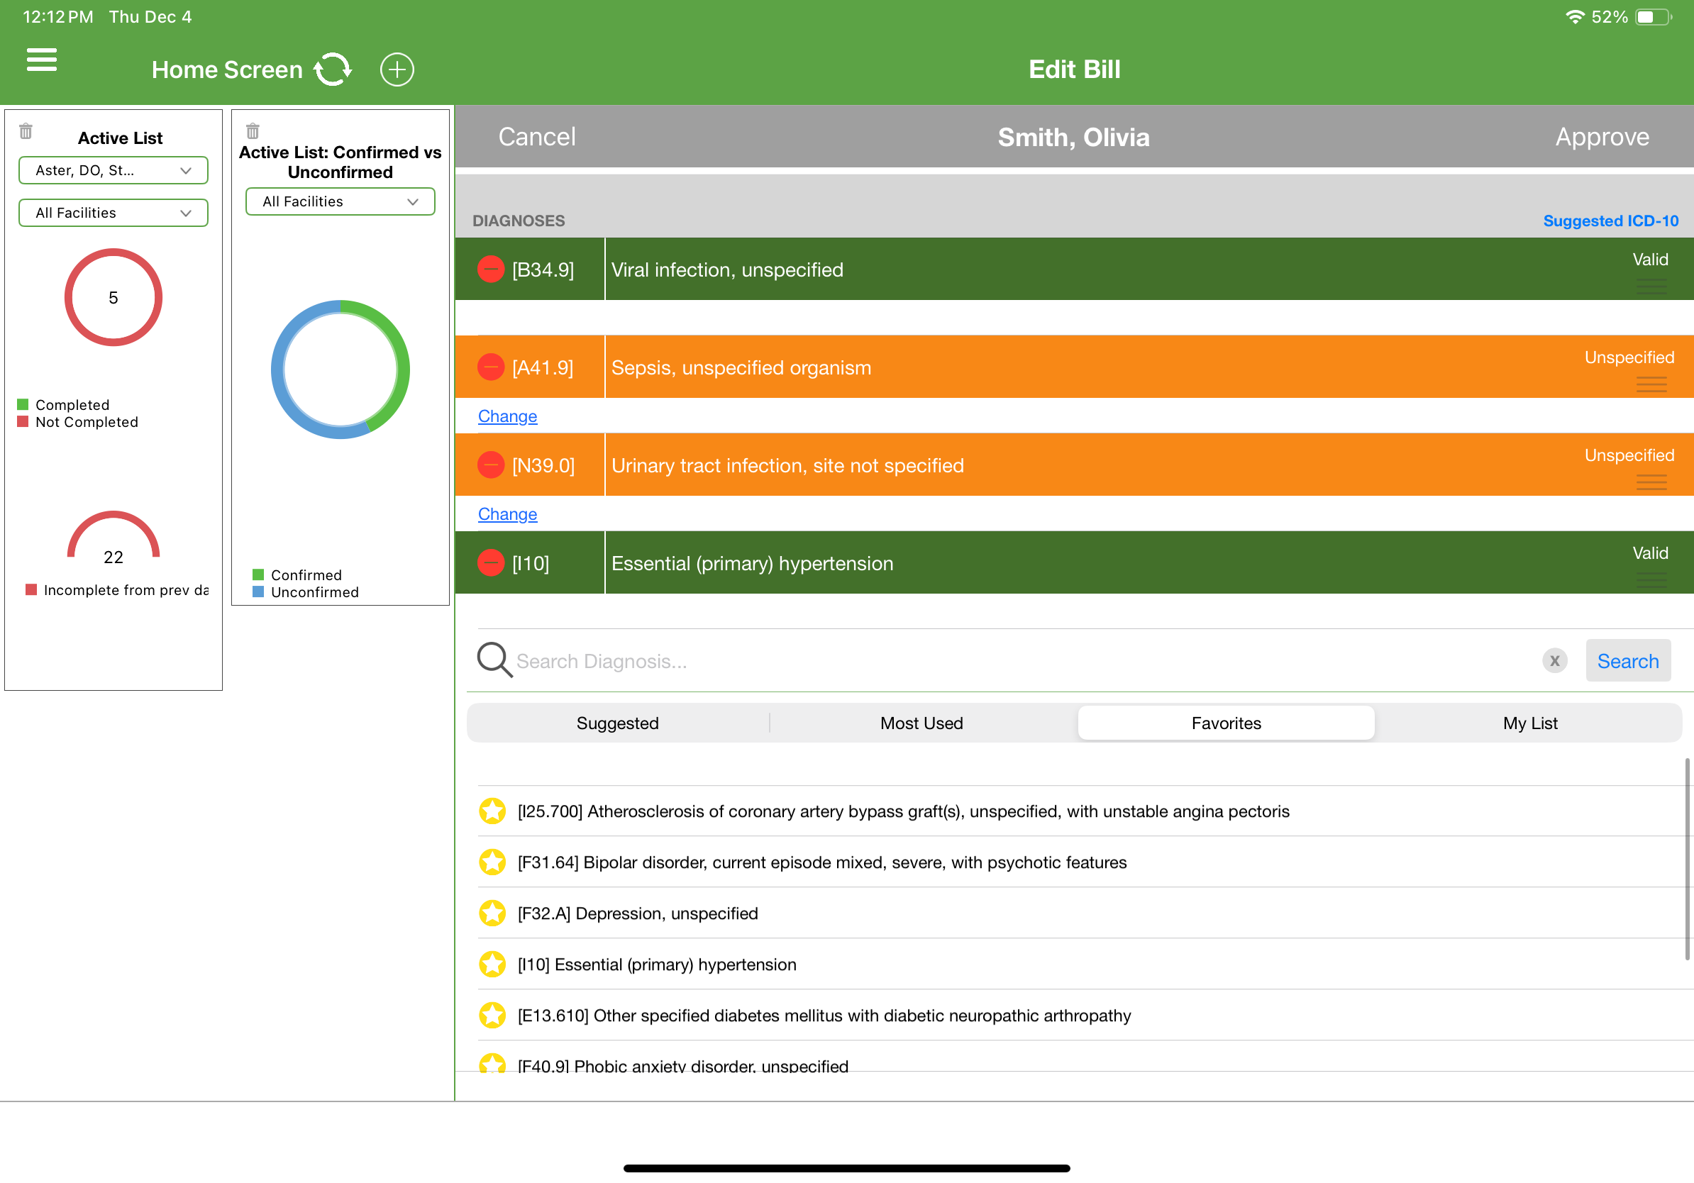
Task: Open All Facilities dropdown under Confirmed vs Unconfirmed
Action: pos(340,201)
